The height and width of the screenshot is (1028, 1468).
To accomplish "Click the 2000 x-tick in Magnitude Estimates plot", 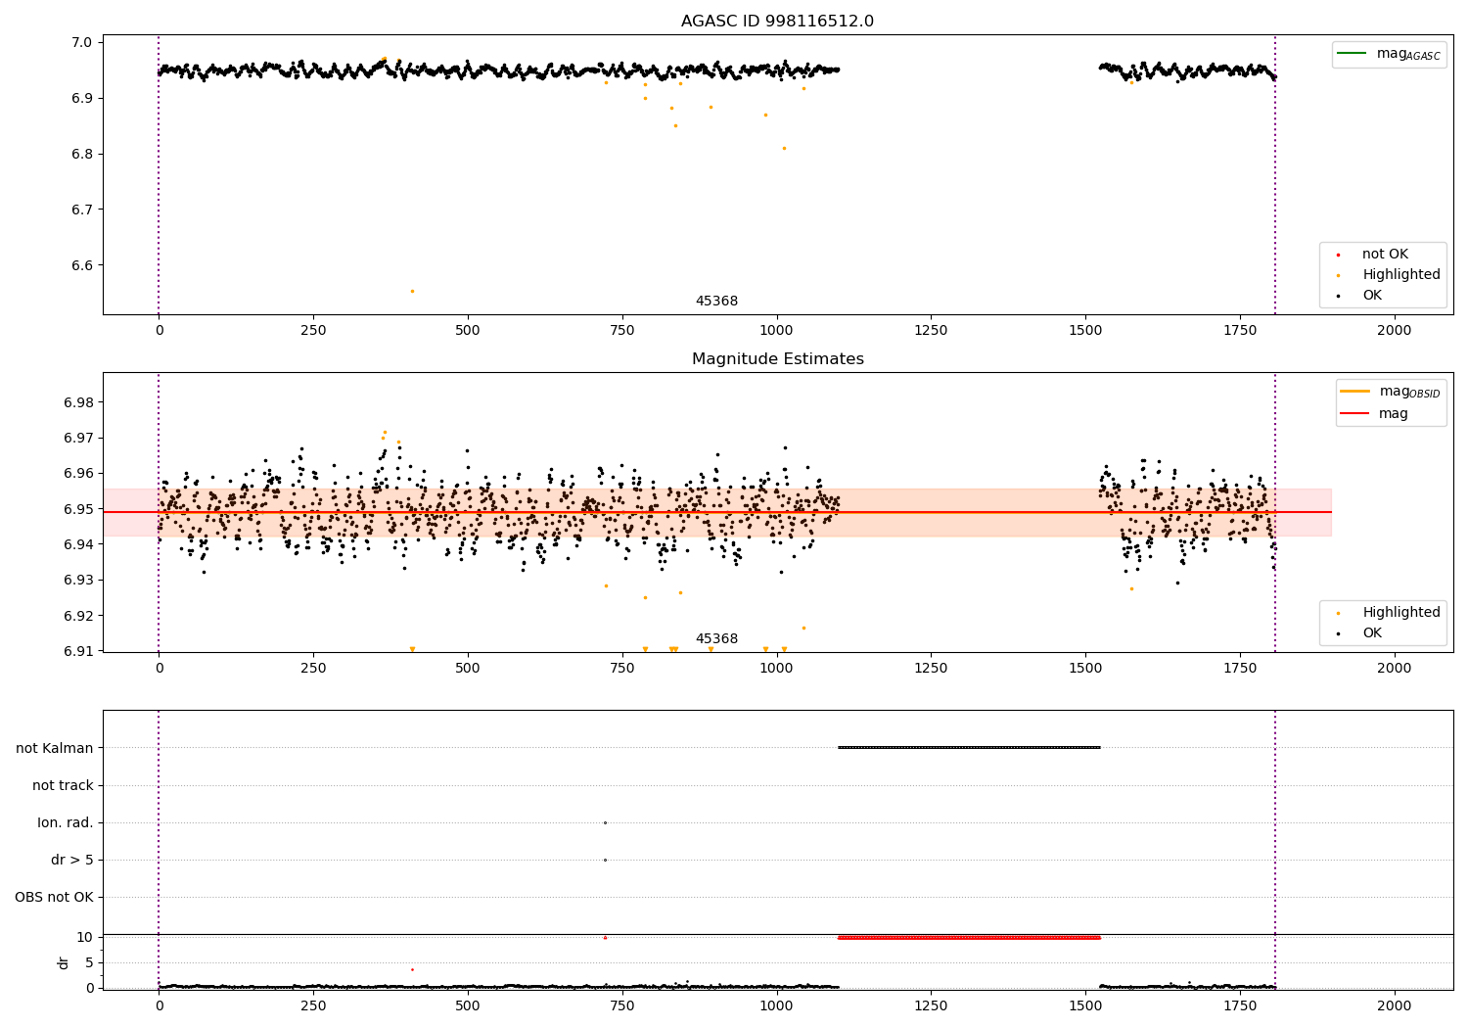I will click(x=1394, y=668).
